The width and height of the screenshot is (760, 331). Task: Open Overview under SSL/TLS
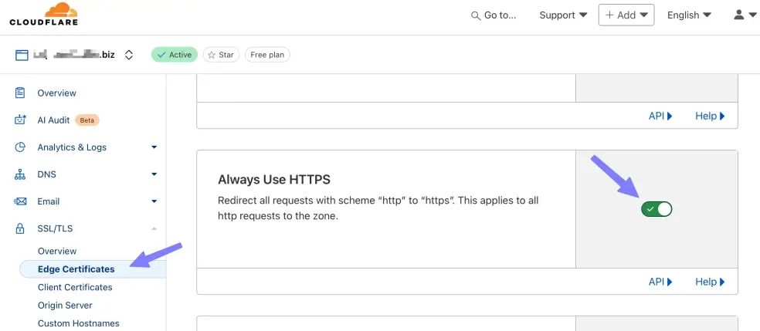tap(57, 252)
